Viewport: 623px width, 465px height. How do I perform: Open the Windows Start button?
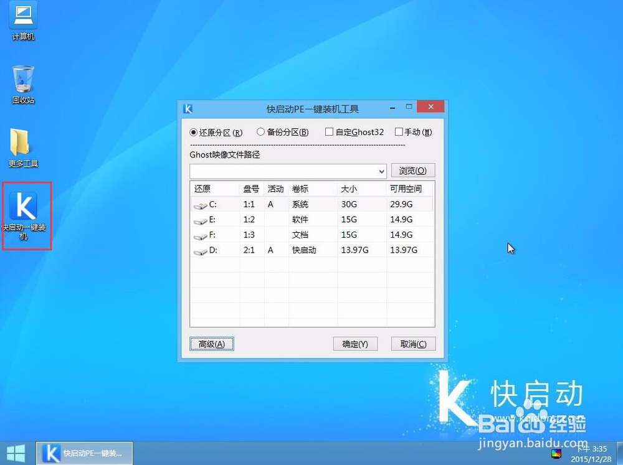point(16,453)
